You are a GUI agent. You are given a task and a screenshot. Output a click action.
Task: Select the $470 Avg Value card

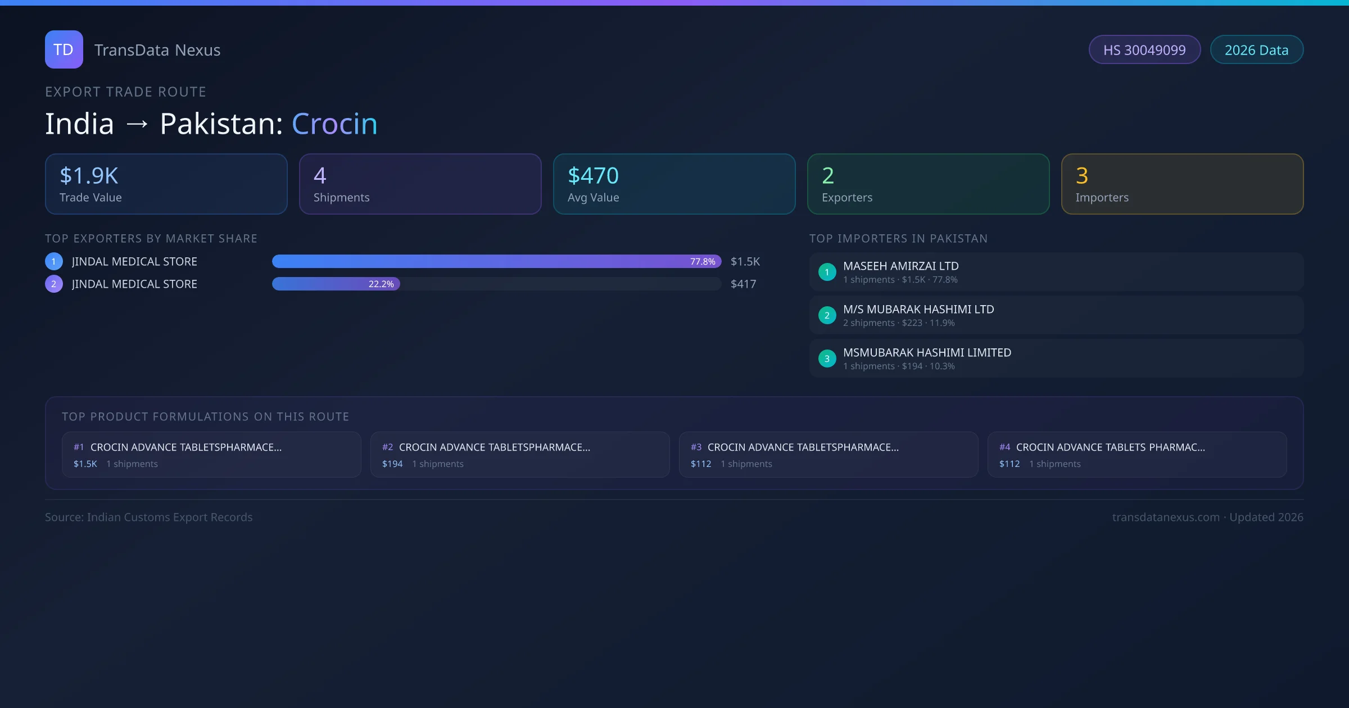[674, 184]
